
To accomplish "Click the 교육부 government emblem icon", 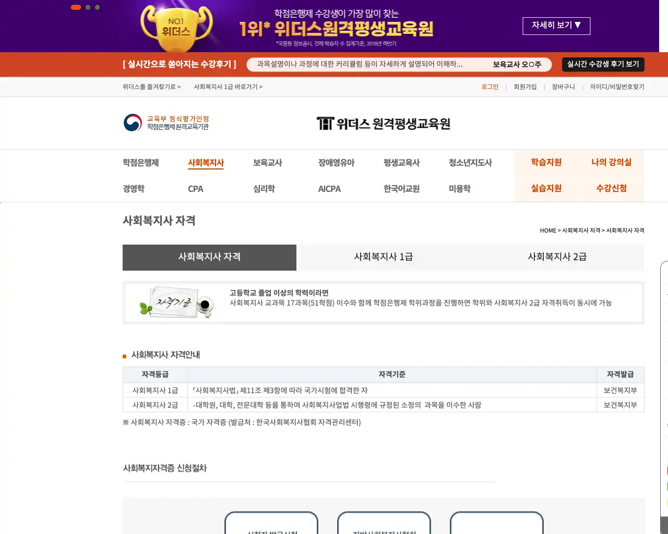I will point(133,123).
